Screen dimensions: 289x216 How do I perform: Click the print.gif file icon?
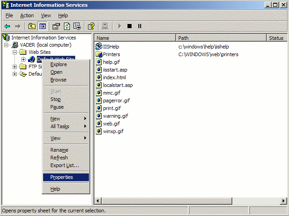click(99, 108)
